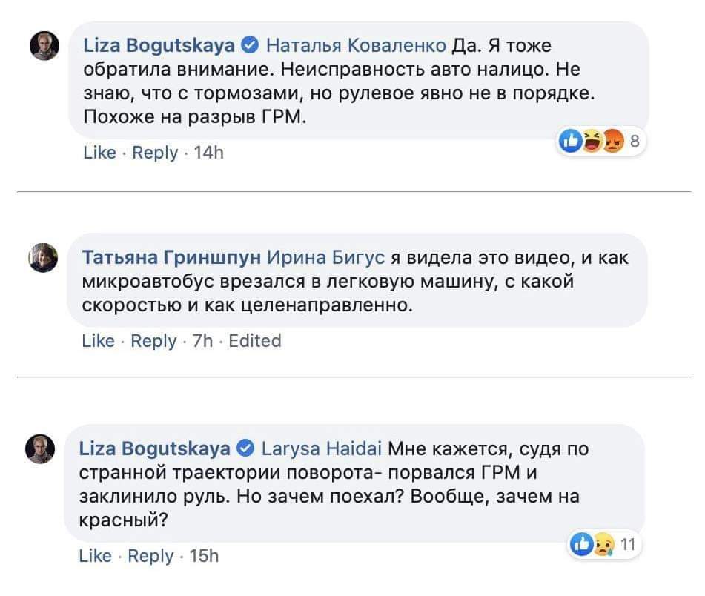
Task: Open reactions on the last comment
Action: pos(603,545)
